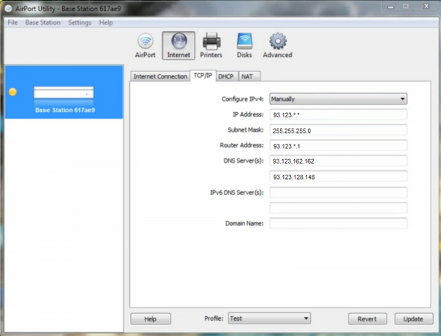
Task: Click the Domain Name label
Action: (245, 224)
